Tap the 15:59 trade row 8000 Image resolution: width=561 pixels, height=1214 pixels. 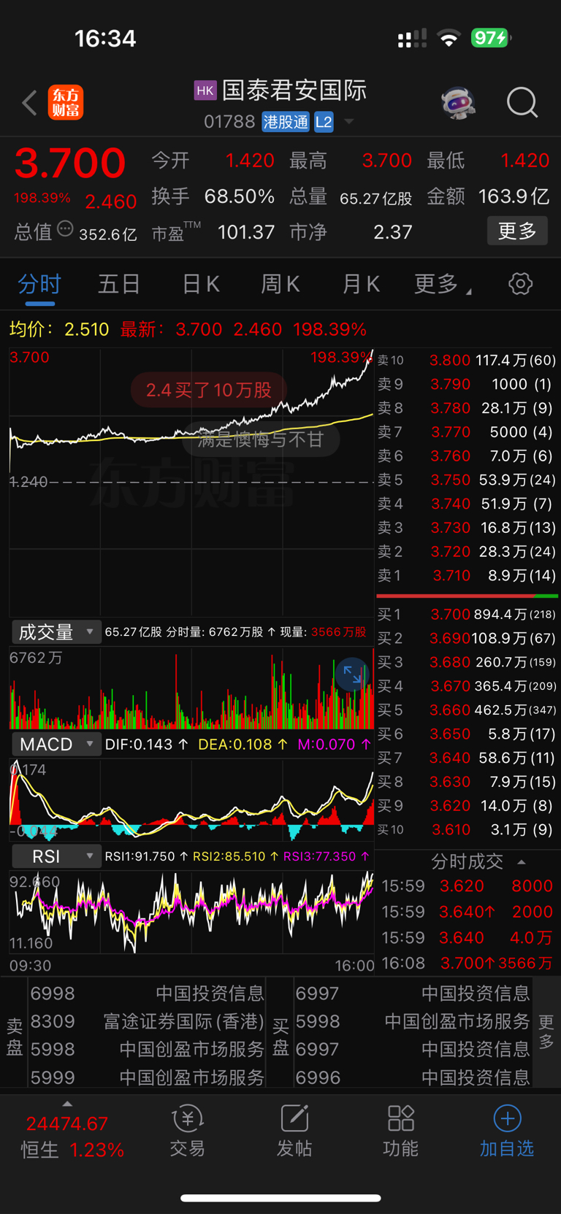[x=467, y=885]
